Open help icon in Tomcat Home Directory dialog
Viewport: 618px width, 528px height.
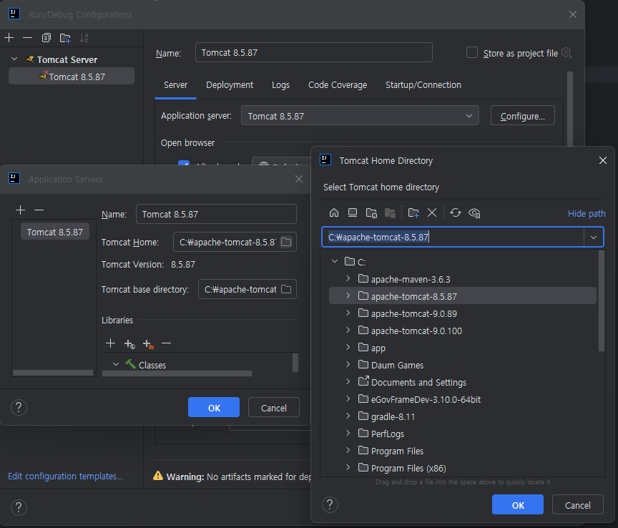click(x=330, y=504)
